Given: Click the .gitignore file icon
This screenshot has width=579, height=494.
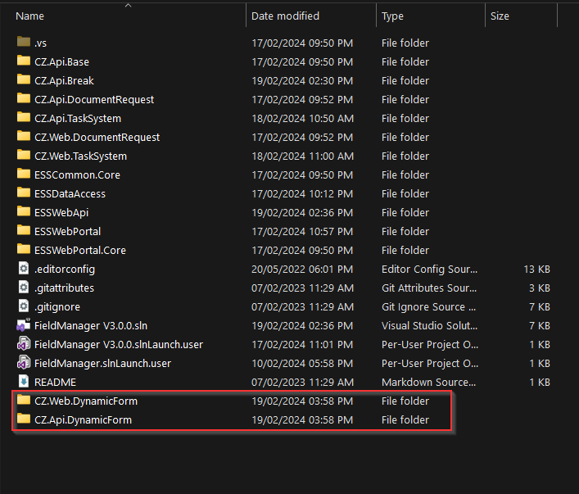Looking at the screenshot, I should (x=24, y=306).
